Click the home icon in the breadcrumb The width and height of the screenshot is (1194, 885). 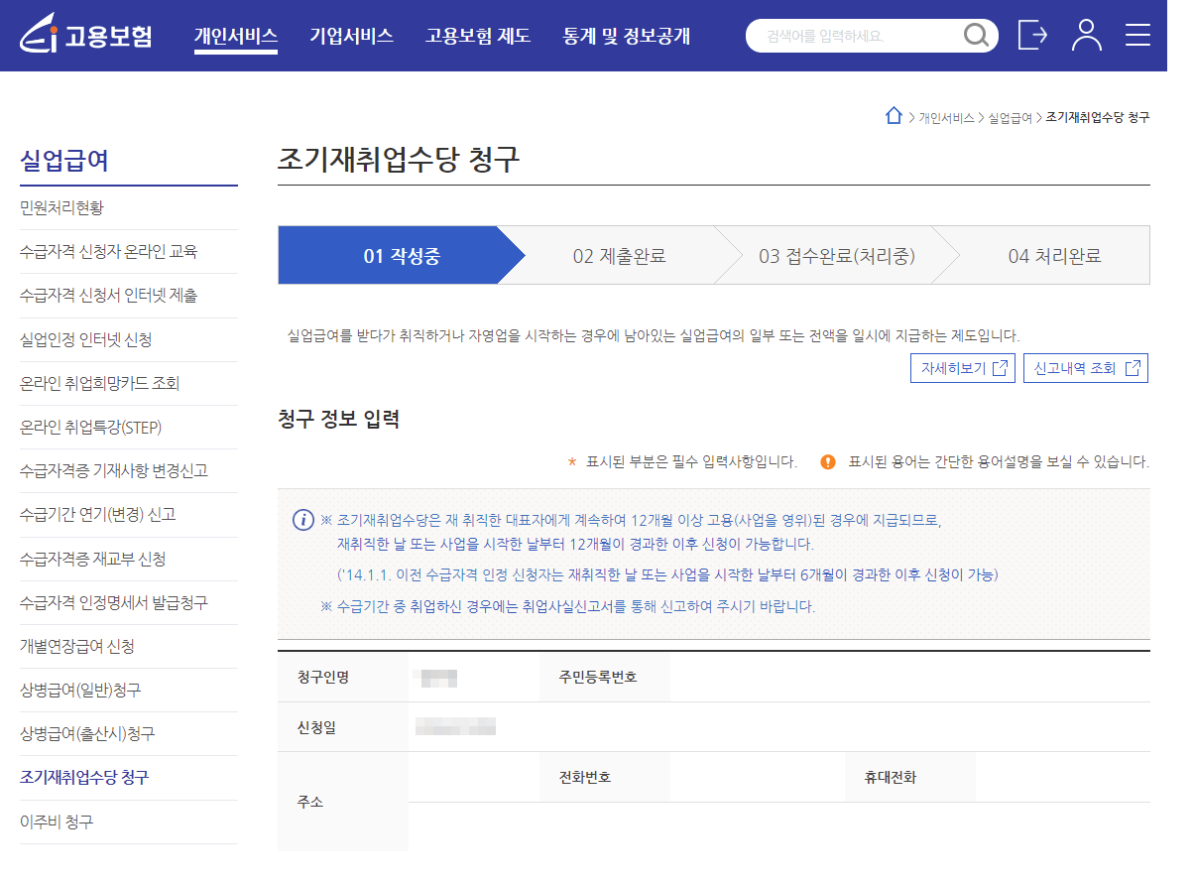click(x=894, y=115)
